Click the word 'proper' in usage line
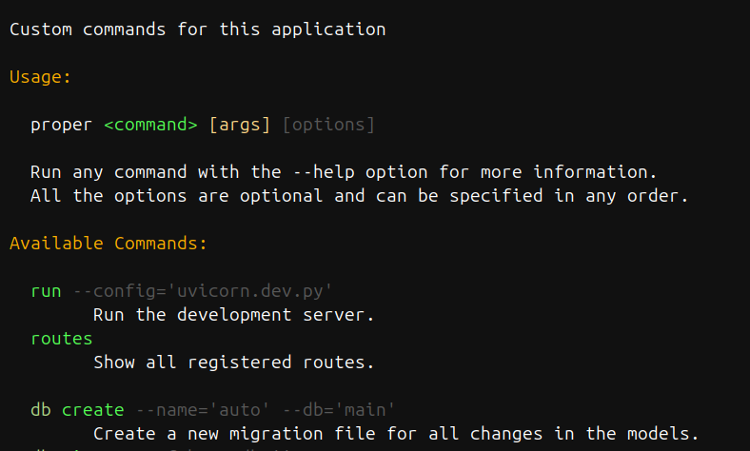 [61, 126]
